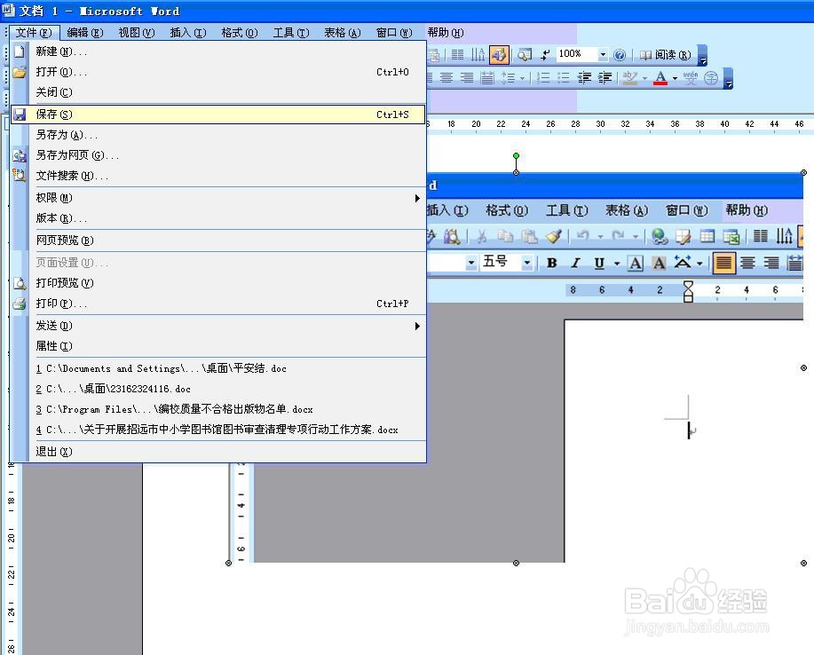Viewport: 814px width, 655px height.
Task: Open the 插入 (Insert) menu in menu bar
Action: (x=188, y=33)
